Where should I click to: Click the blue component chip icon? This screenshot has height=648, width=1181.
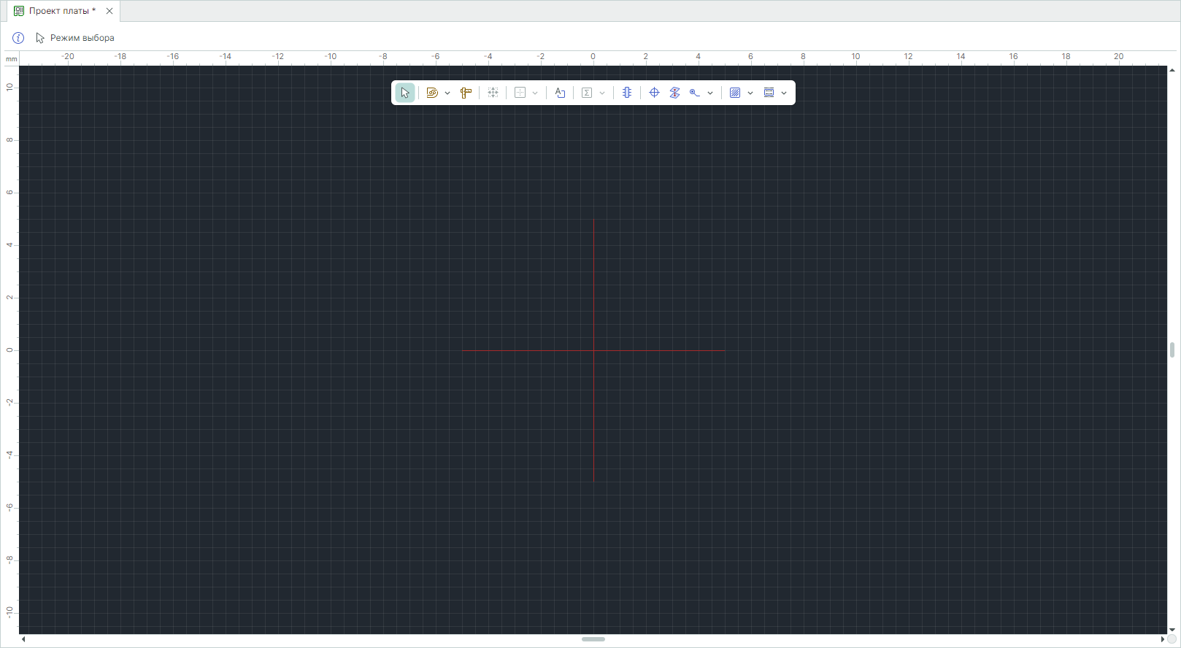click(627, 93)
